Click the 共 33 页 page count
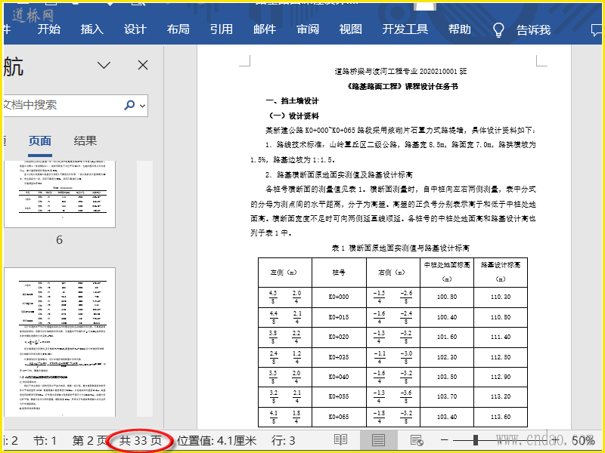Screen dimensions: 605x453 [x=141, y=440]
